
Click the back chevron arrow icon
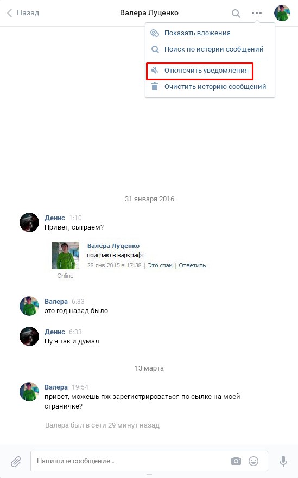click(x=9, y=13)
